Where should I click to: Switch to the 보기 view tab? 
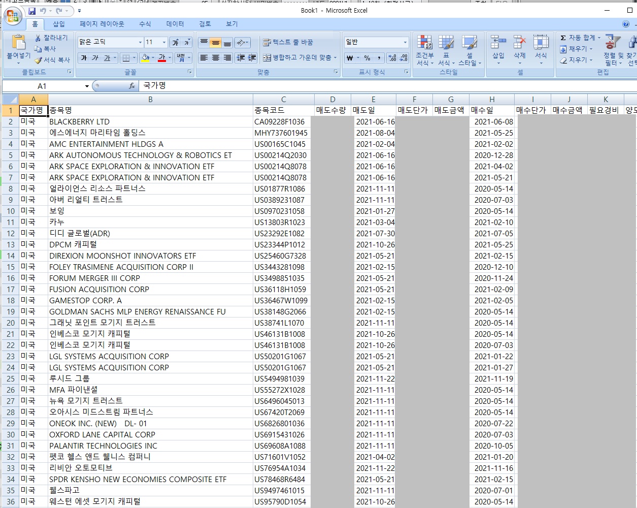(232, 24)
